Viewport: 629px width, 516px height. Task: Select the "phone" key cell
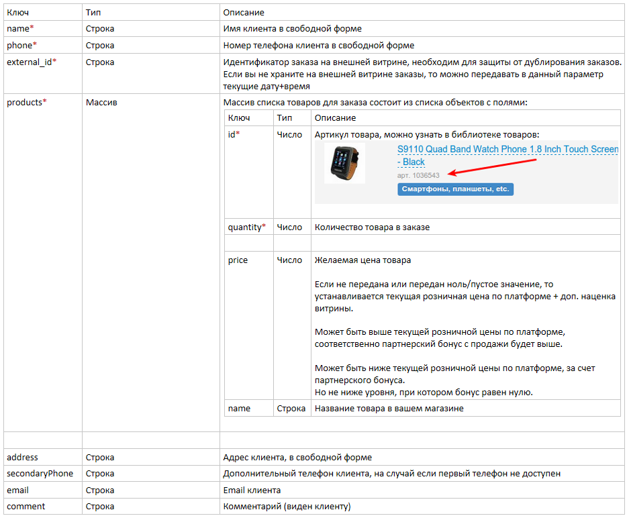pyautogui.click(x=21, y=46)
